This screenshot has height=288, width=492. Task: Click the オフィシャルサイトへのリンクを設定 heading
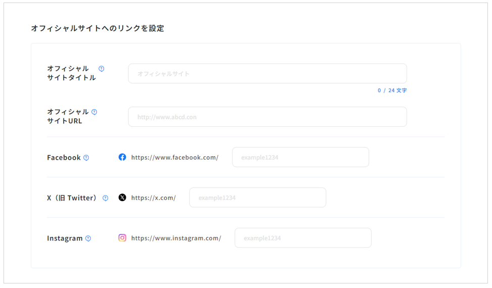(x=97, y=28)
